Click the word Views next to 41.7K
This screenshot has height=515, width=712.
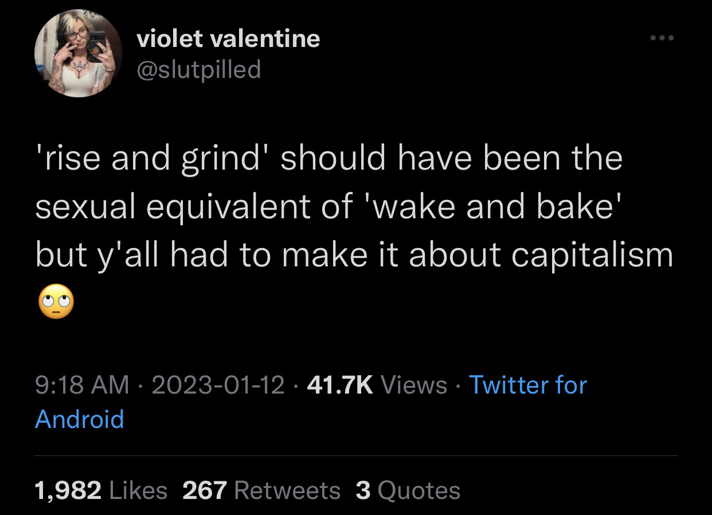click(x=413, y=385)
